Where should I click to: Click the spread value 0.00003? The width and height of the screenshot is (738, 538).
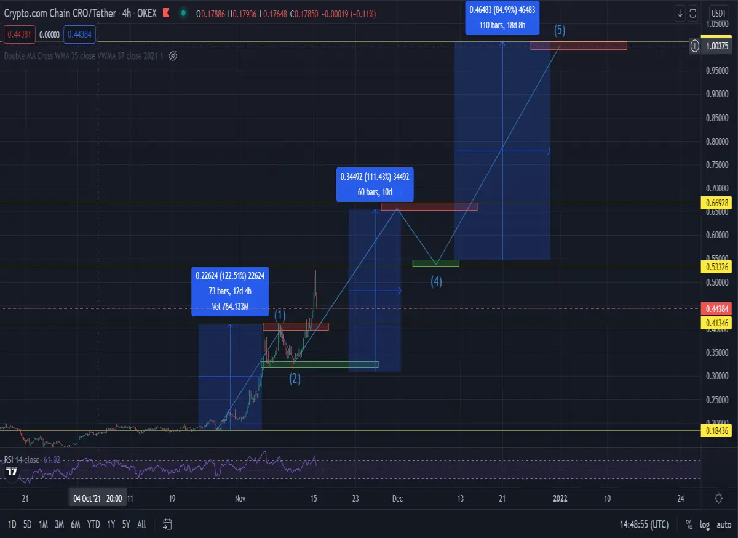(x=49, y=35)
